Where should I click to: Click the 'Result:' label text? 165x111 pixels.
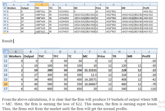[x=8, y=41]
